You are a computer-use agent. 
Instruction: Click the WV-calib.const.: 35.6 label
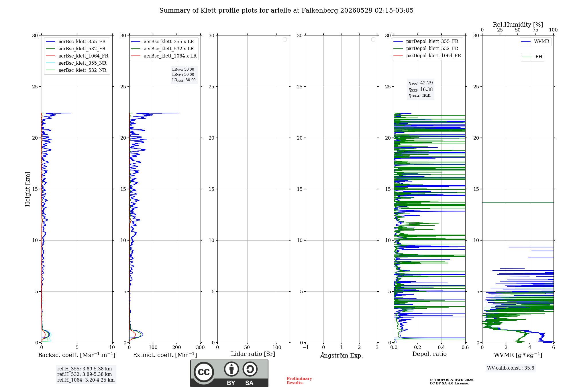click(x=511, y=368)
